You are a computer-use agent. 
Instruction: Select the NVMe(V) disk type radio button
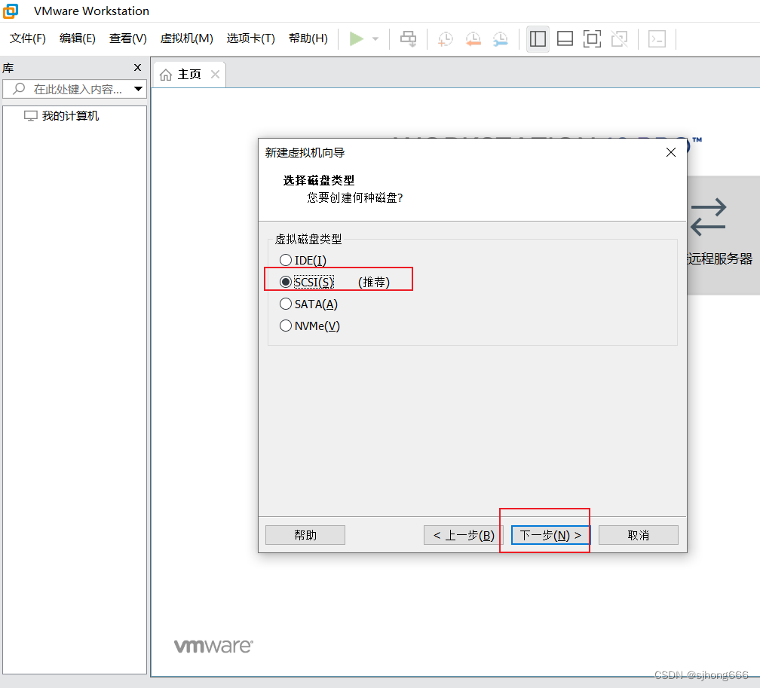point(286,326)
